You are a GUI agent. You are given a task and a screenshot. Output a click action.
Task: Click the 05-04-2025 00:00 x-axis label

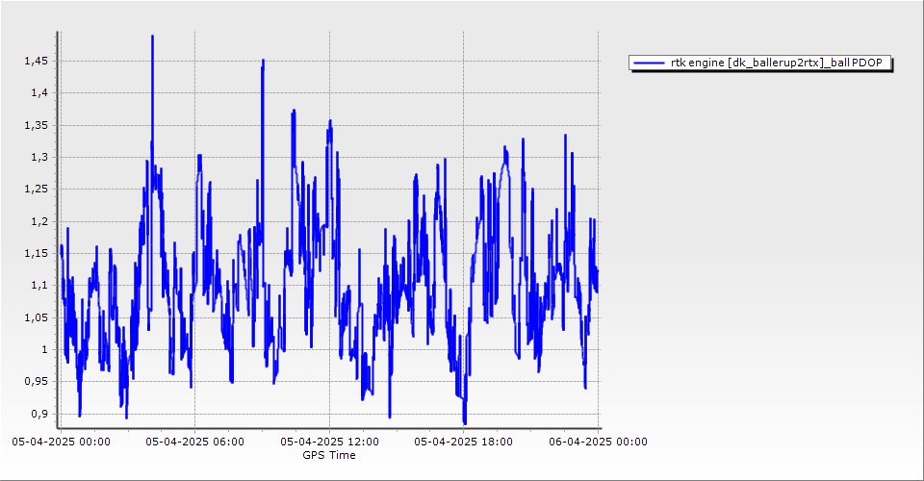coord(61,442)
